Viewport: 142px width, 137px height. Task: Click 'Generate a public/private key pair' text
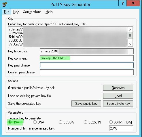pos(31,88)
